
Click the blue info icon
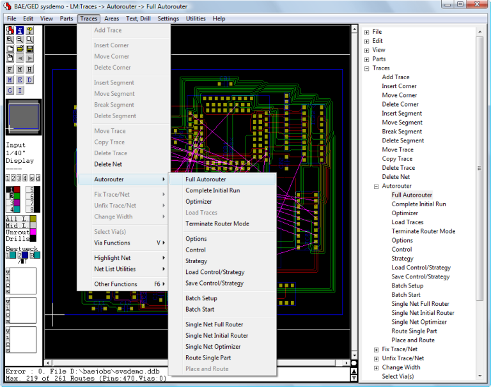[20, 30]
